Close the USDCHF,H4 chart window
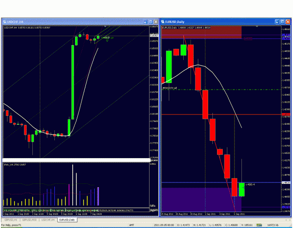The image size is (293, 228). pos(156,22)
